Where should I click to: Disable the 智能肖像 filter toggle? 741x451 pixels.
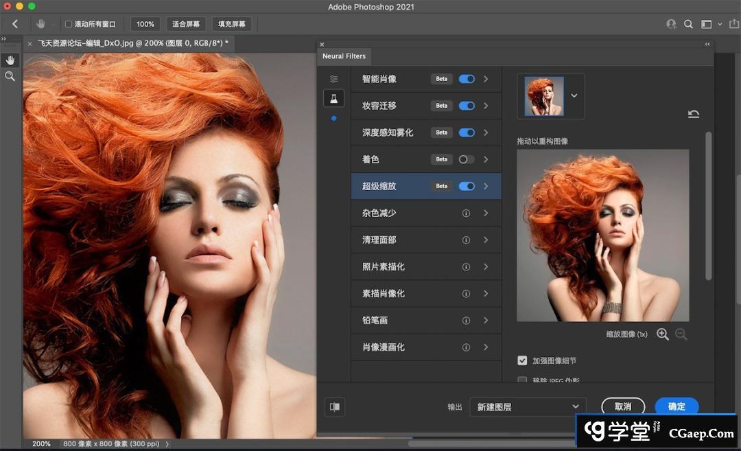tap(467, 79)
